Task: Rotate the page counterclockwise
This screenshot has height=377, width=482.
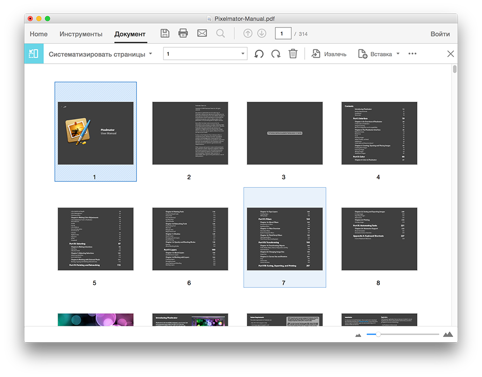Action: point(259,54)
